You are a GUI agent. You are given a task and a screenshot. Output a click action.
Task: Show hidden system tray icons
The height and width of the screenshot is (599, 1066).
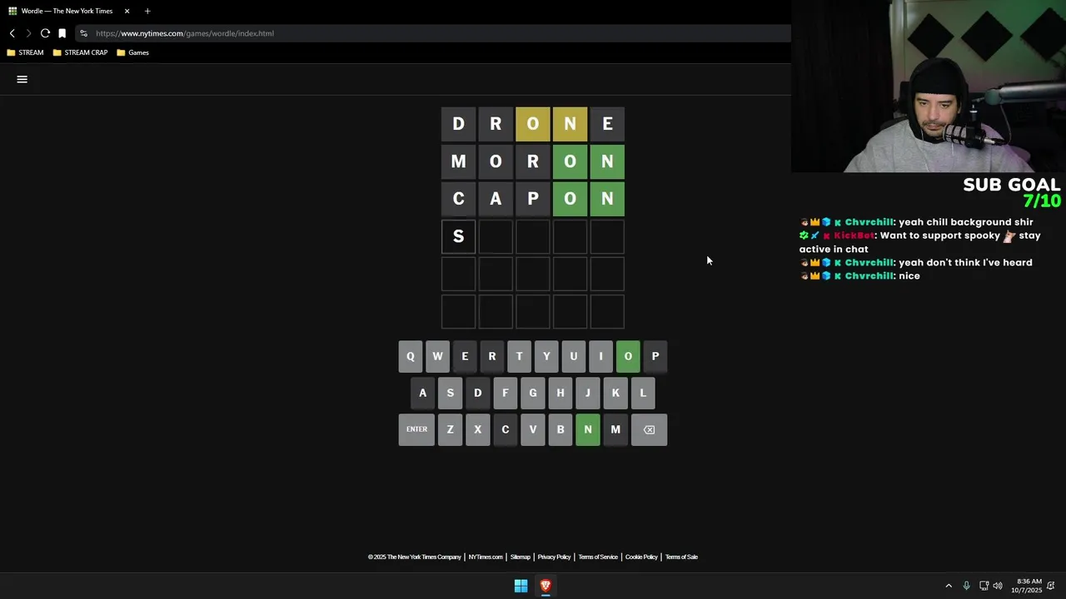(948, 586)
